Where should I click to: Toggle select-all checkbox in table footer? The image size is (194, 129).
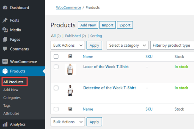point(56,109)
